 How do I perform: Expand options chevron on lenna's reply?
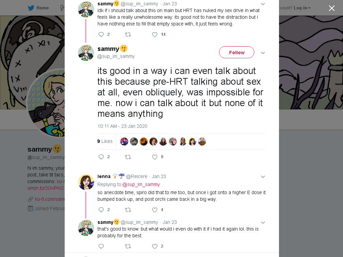tap(263, 177)
